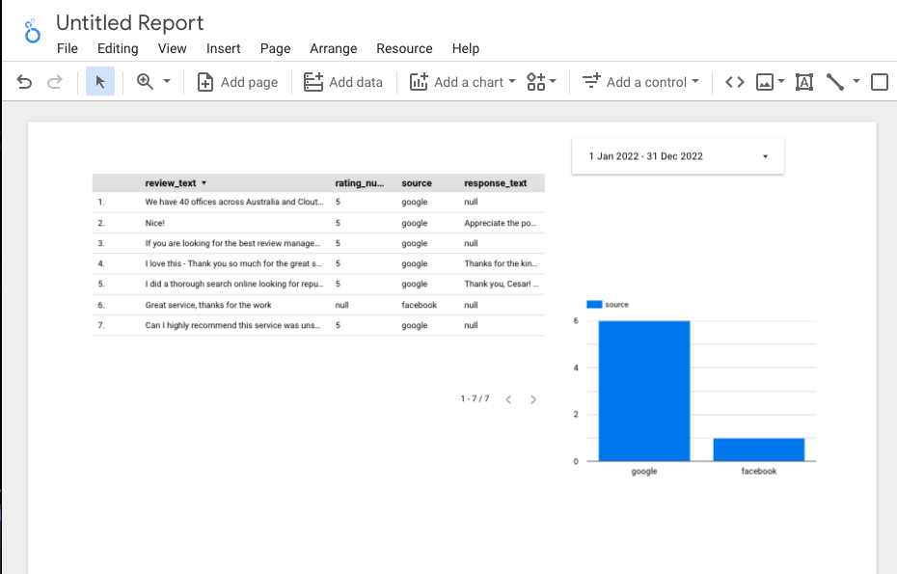Viewport: 897px width, 574px height.
Task: Select the rectangle shape tool
Action: point(879,82)
